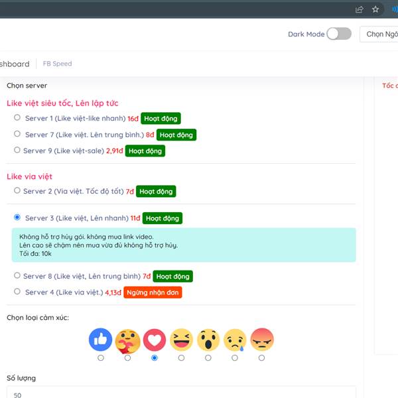Viewport: 398px width, 398px height.
Task: Select Server 7 (Like việt. Lên trung bình.) radio
Action: point(17,134)
